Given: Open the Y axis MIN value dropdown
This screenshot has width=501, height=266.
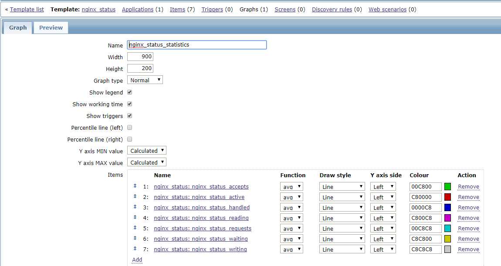Looking at the screenshot, I should 147,151.
